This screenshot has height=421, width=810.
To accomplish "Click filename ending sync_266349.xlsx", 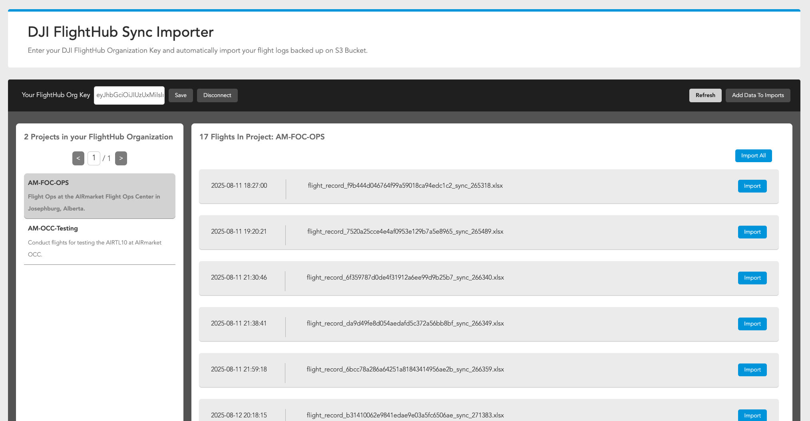I will pos(405,324).
